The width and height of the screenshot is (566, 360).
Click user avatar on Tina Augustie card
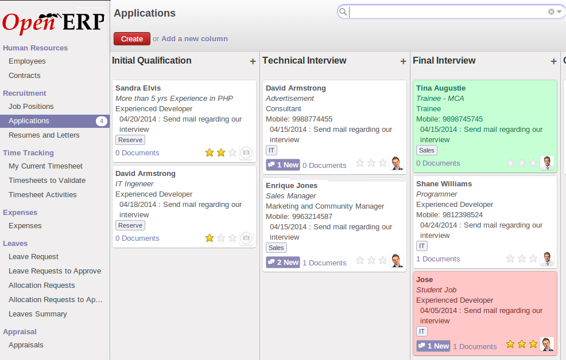pyautogui.click(x=547, y=163)
